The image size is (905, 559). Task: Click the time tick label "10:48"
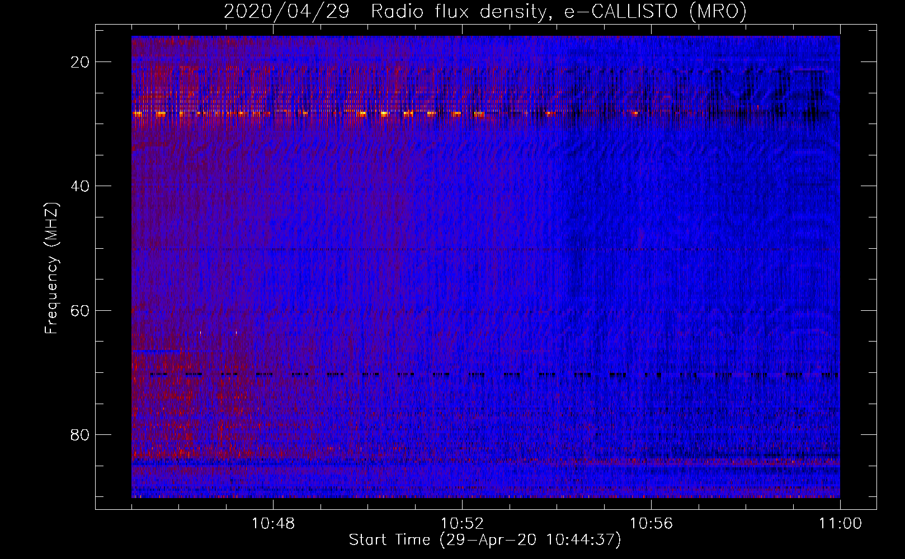(x=273, y=523)
